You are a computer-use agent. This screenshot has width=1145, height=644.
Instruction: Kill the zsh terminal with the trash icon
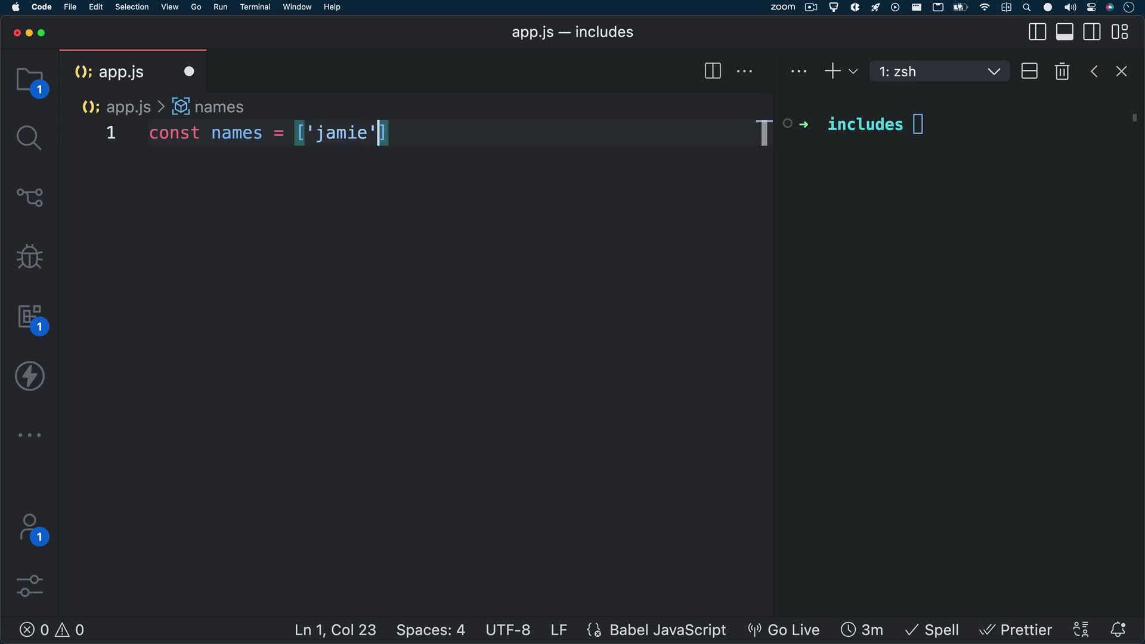[x=1062, y=71]
